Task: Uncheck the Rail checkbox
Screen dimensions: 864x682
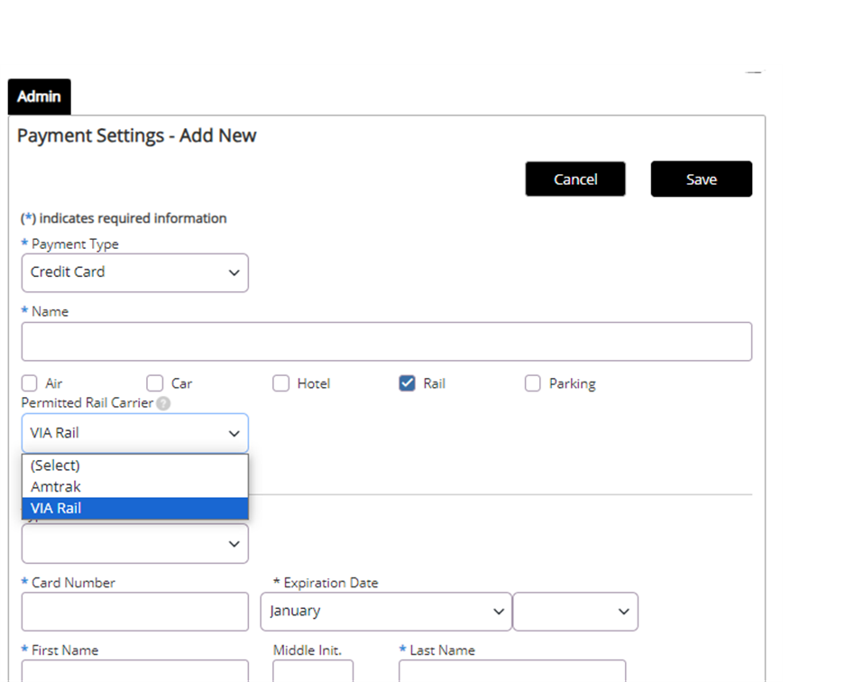Action: [x=408, y=383]
